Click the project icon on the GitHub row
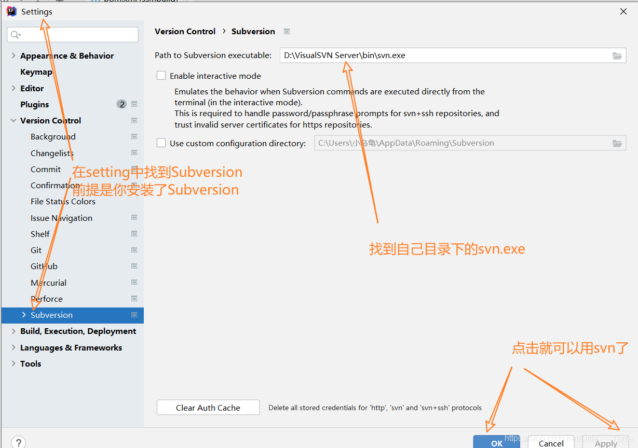This screenshot has width=638, height=448. pyautogui.click(x=134, y=266)
